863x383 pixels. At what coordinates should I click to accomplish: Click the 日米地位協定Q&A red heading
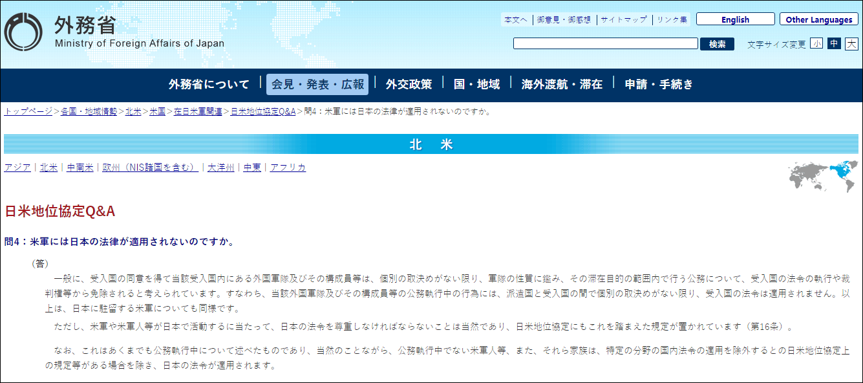pos(59,212)
